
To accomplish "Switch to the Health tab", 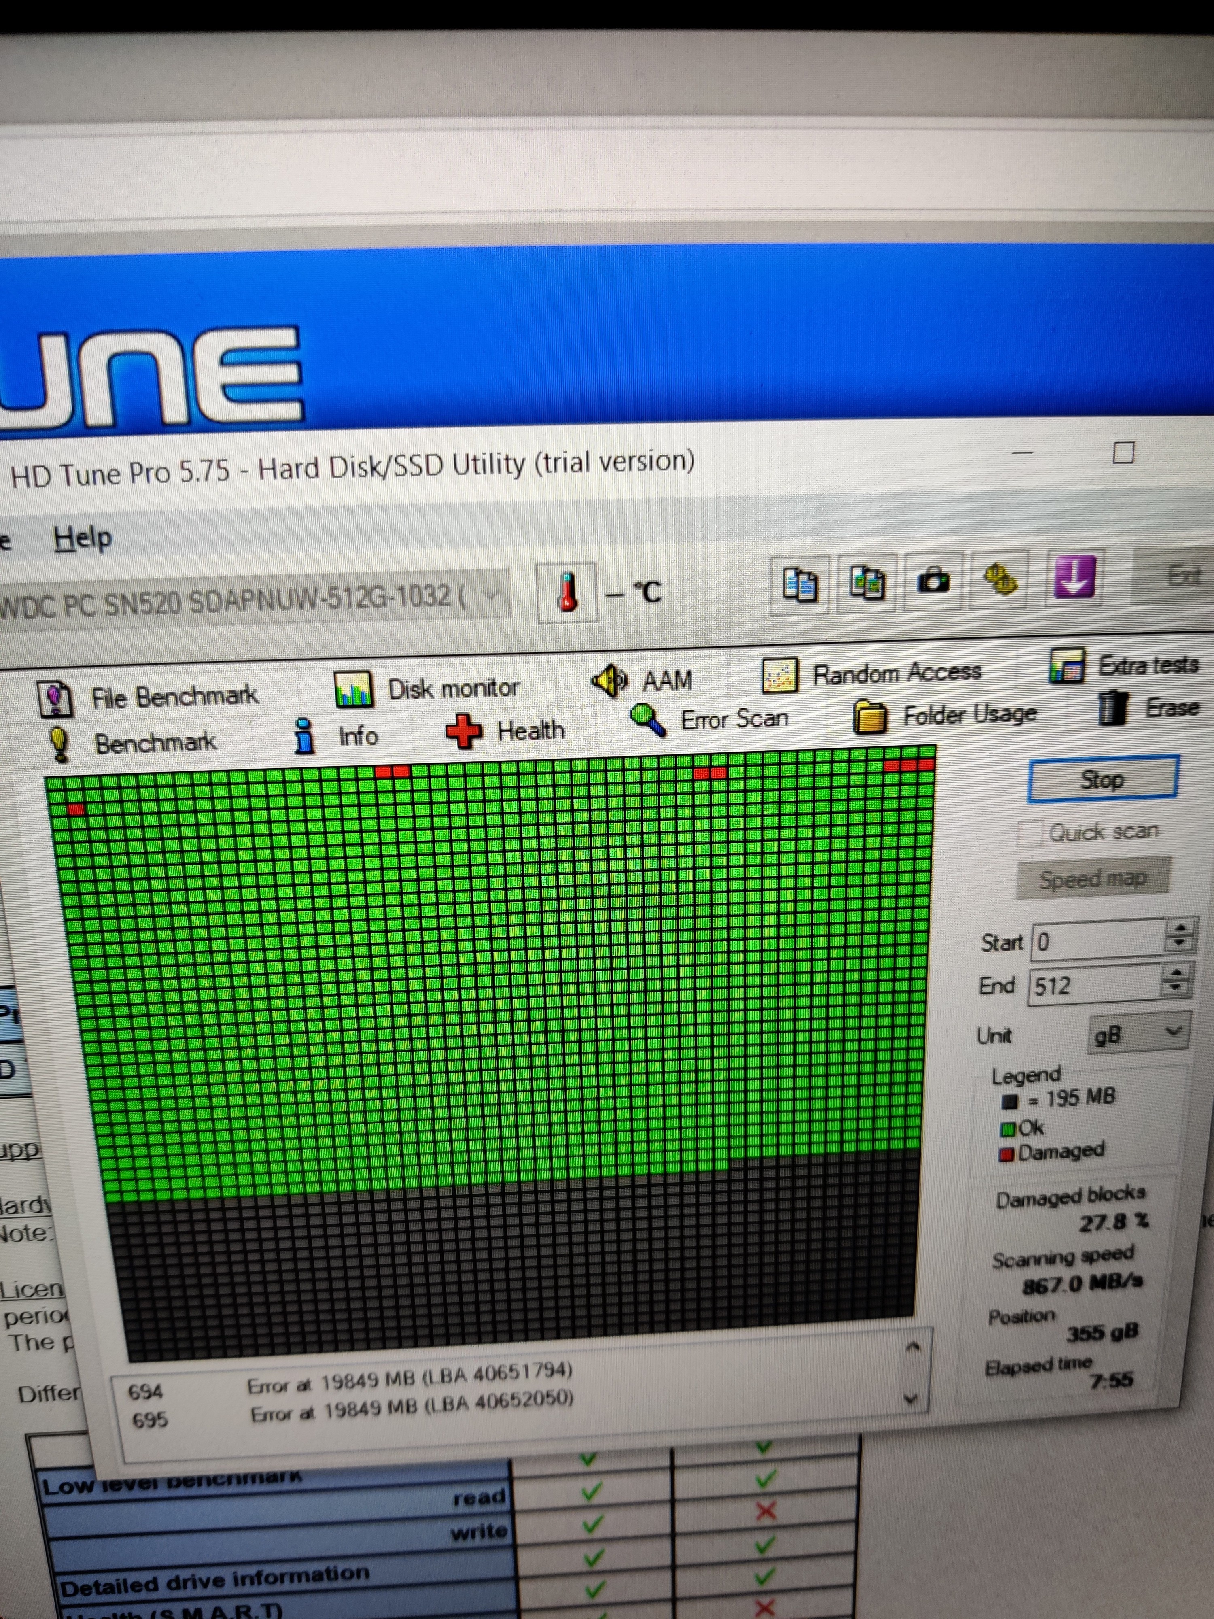I will pyautogui.click(x=531, y=730).
